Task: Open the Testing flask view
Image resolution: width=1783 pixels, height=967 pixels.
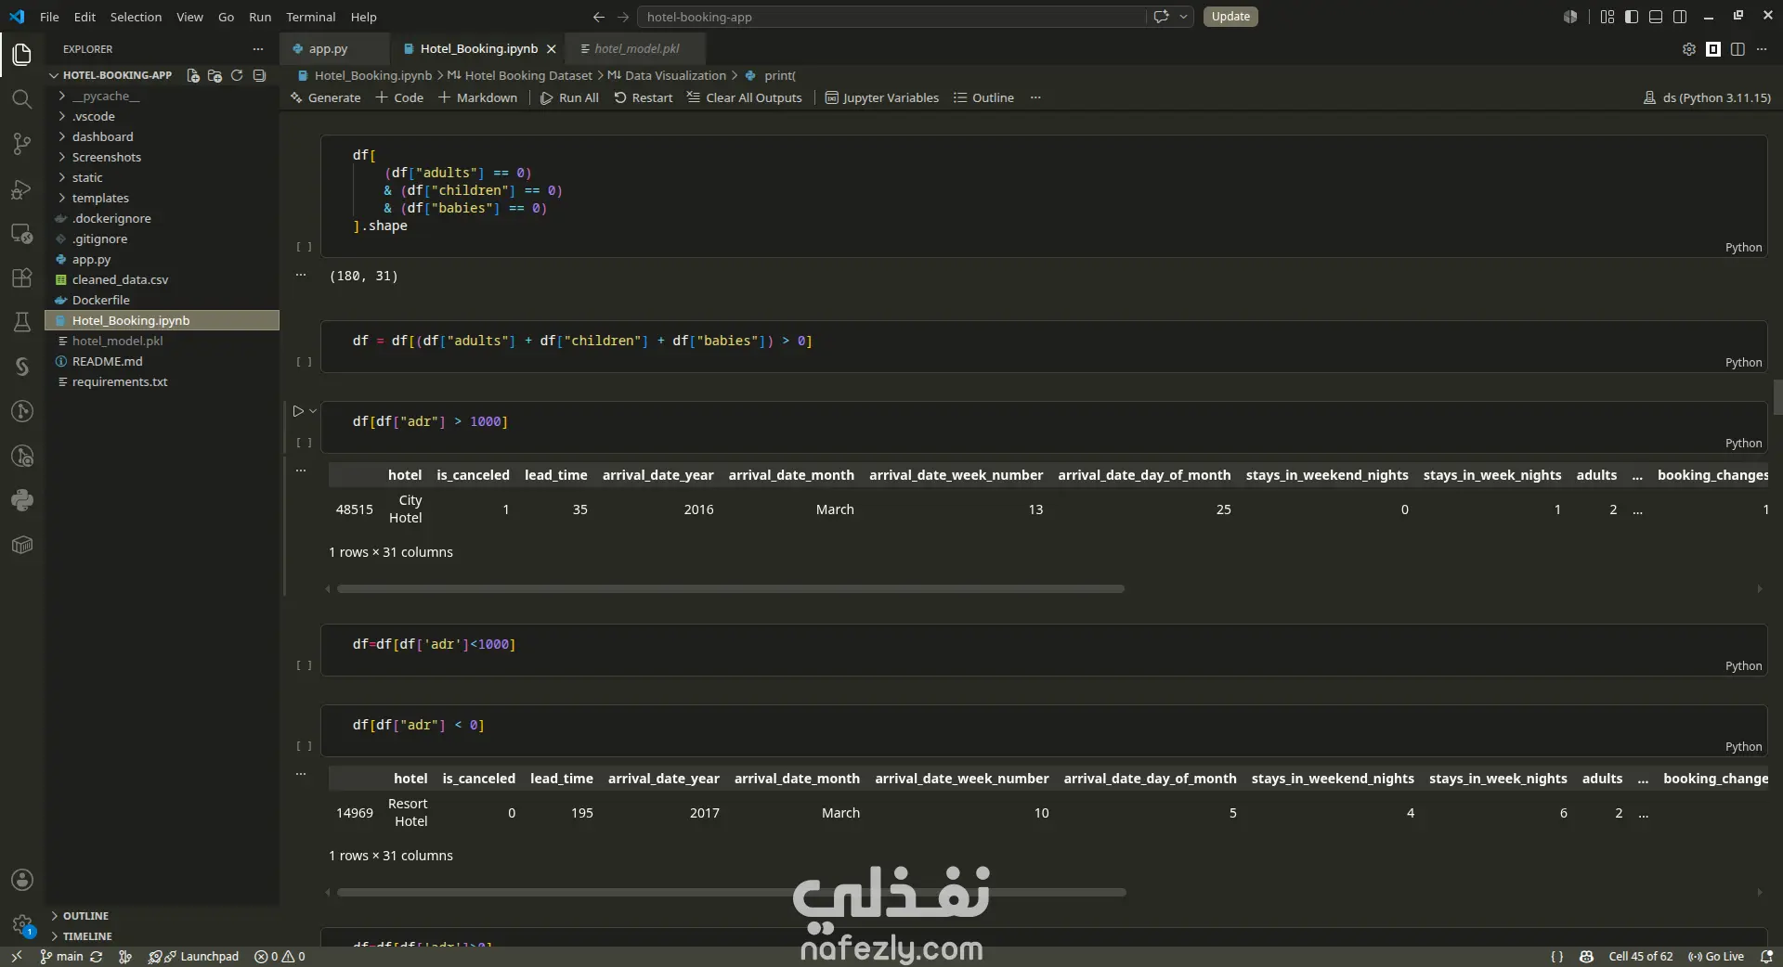Action: coord(22,322)
